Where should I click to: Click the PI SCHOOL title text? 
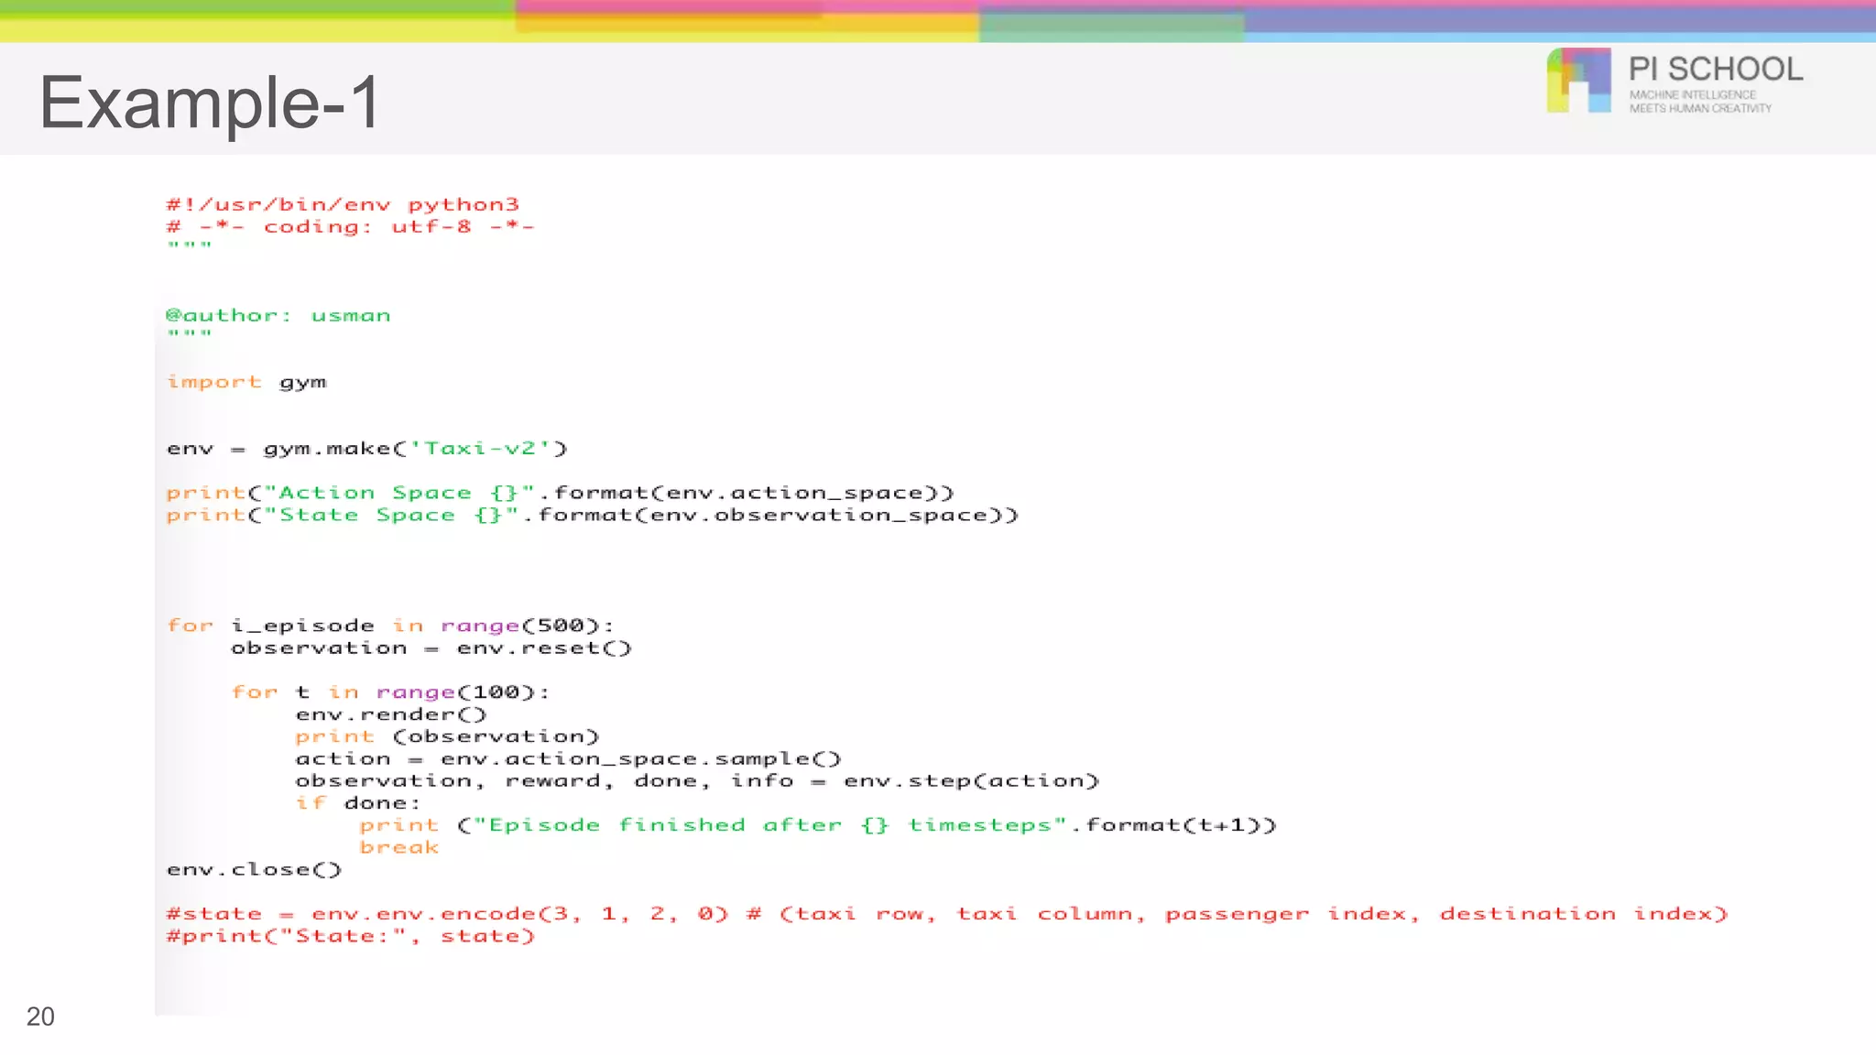(x=1715, y=70)
